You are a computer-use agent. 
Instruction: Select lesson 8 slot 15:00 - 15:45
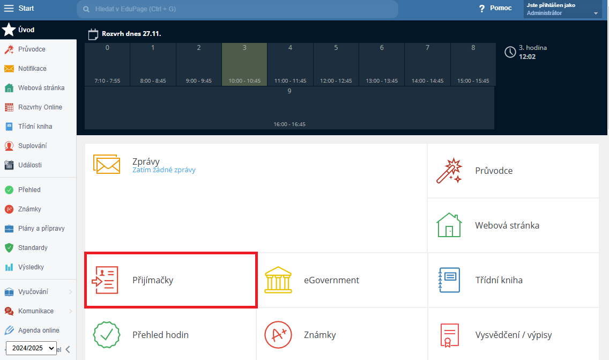[x=473, y=64]
